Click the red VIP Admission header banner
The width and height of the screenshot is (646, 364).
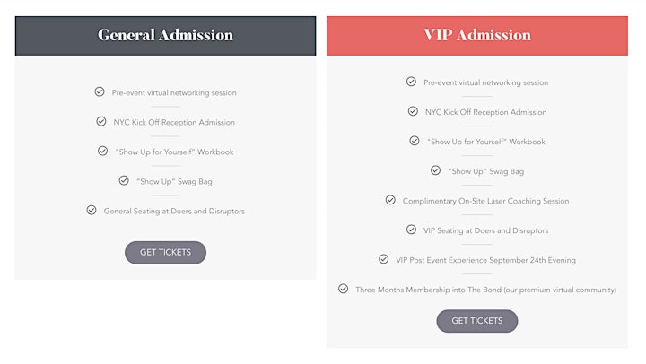pyautogui.click(x=477, y=36)
